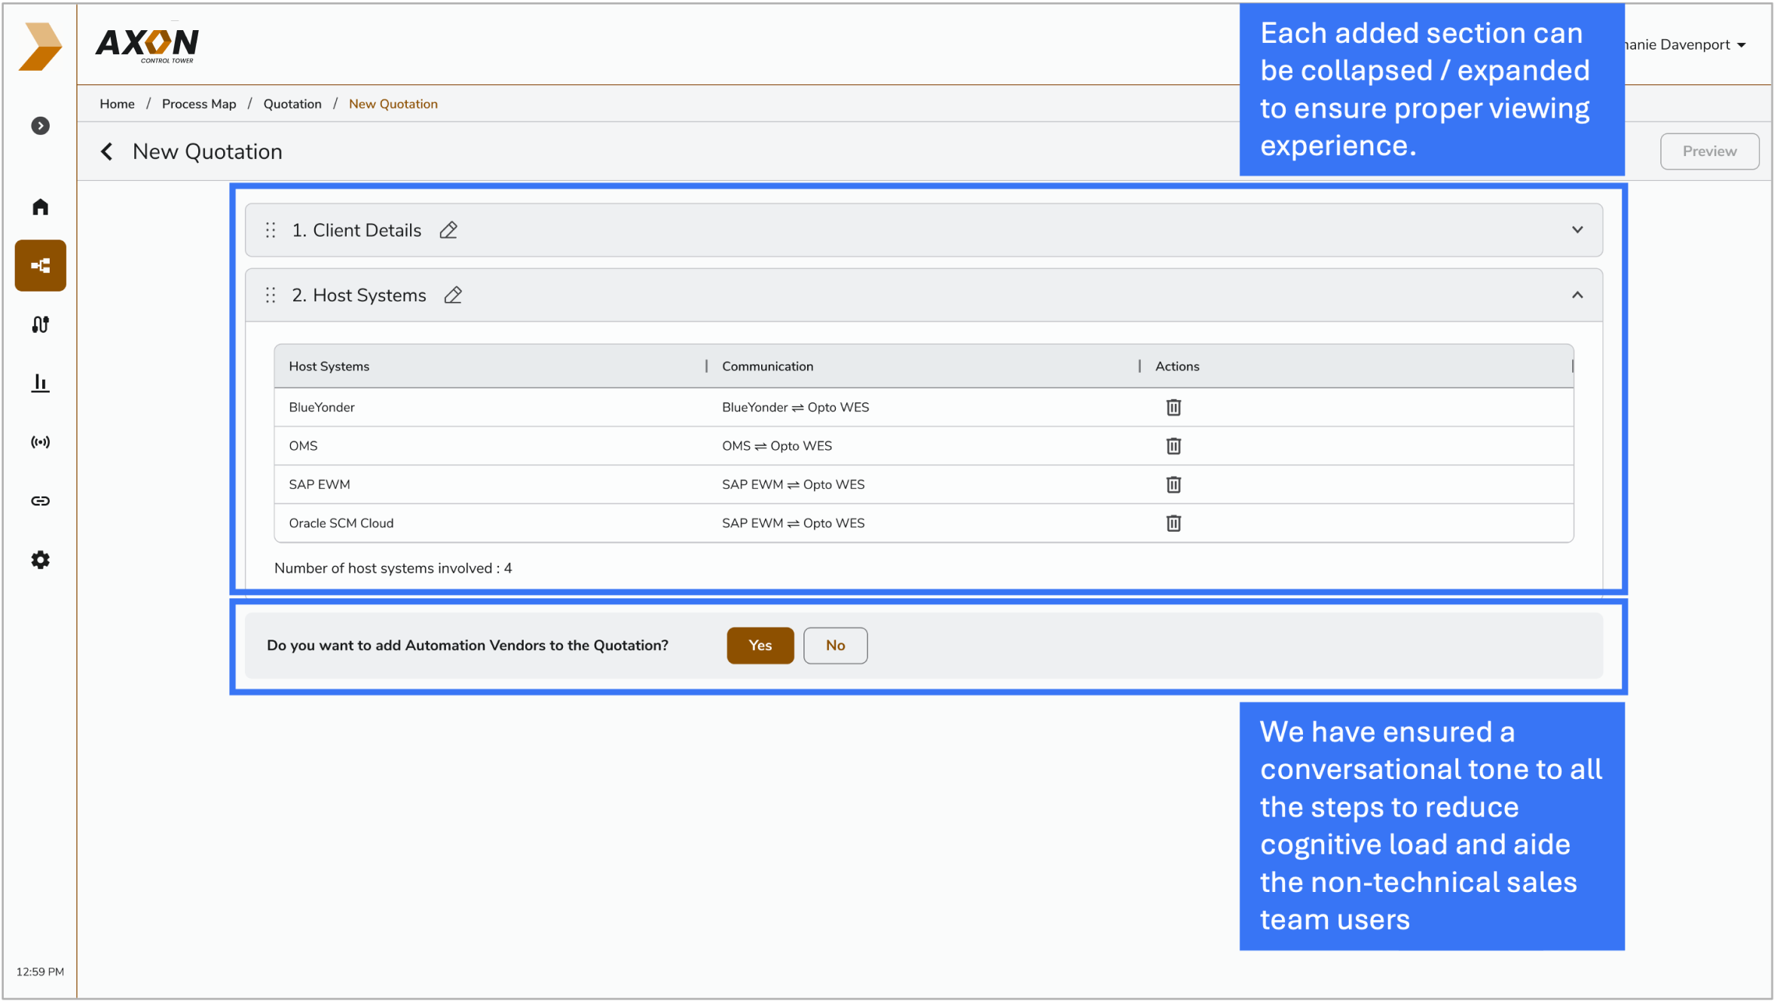Open the user account dropdown arrow
Image resolution: width=1774 pixels, height=1002 pixels.
(x=1742, y=45)
